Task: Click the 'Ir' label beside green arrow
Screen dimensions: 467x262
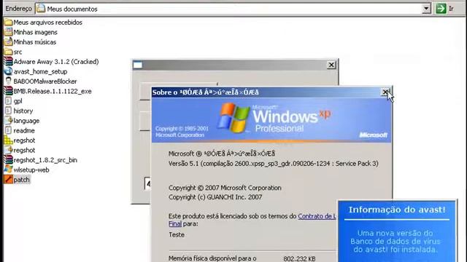Action: click(x=451, y=9)
